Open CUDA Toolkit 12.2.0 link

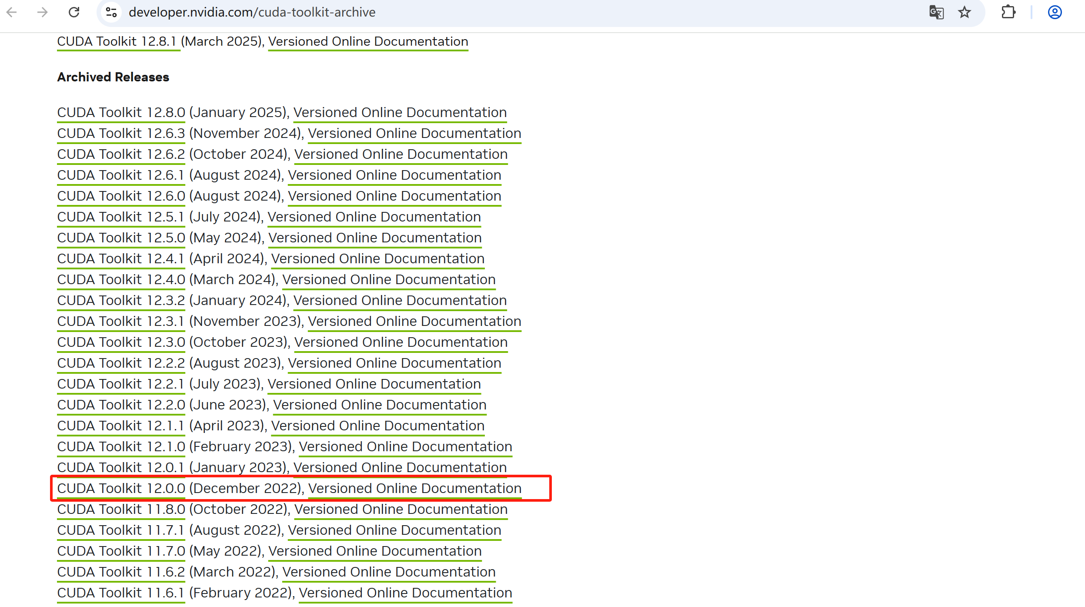[121, 405]
